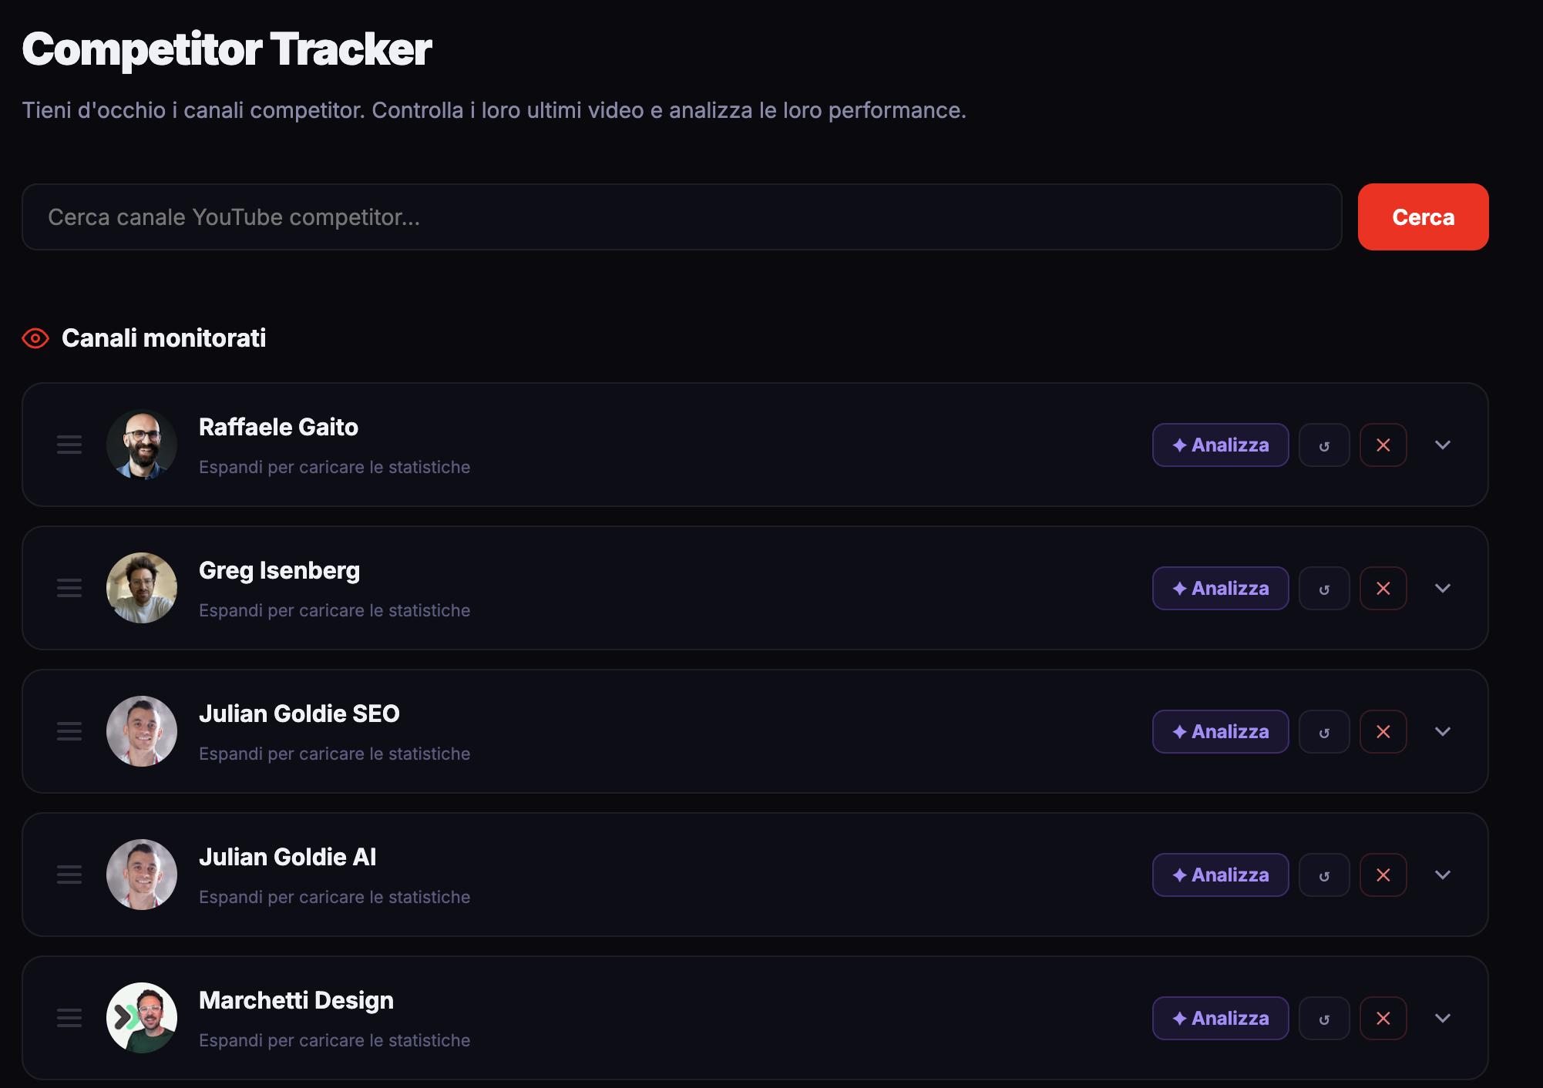The height and width of the screenshot is (1088, 1543).
Task: Open Analizza for Greg Isenberg
Action: point(1220,588)
